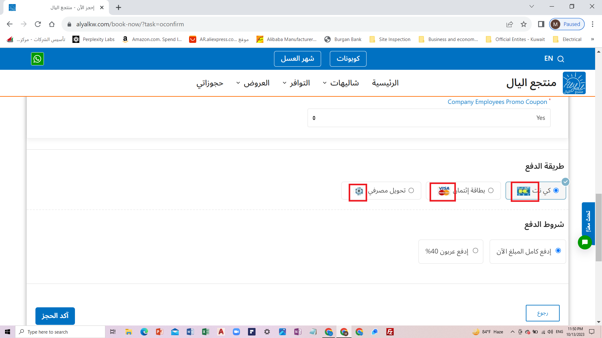Choose pay full amount now option
602x338 pixels.
click(558, 250)
